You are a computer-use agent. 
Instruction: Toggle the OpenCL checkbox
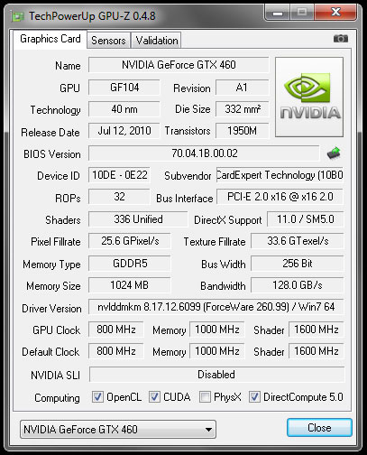point(97,397)
